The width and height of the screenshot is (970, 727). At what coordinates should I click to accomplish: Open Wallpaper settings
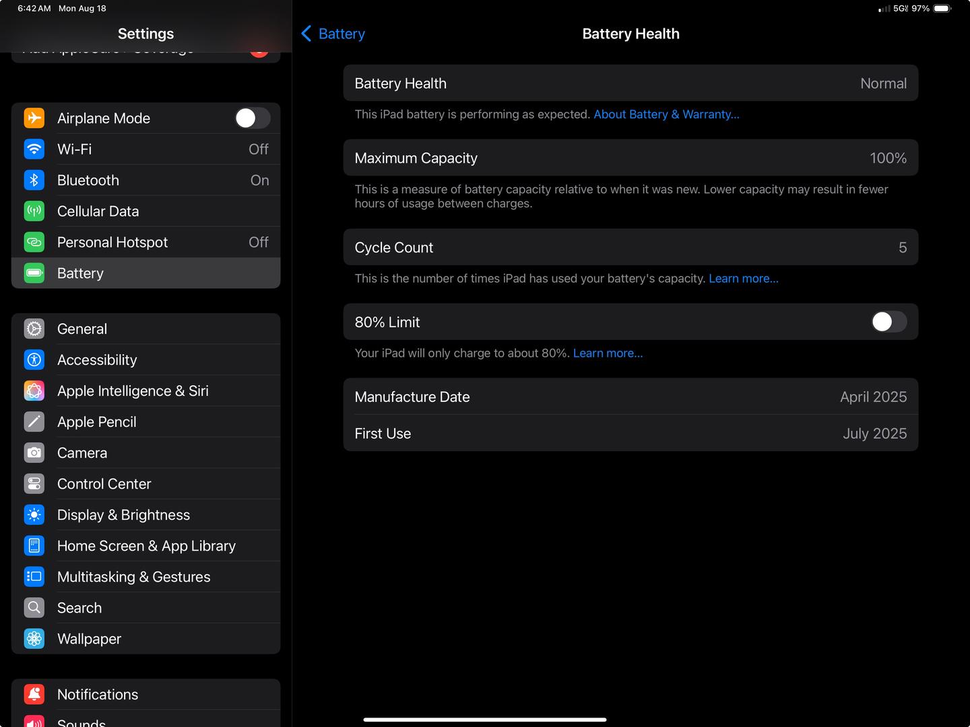click(x=146, y=638)
